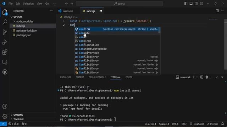This screenshot has height=127, width=227.
Task: Open the Go menu
Action: click(47, 4)
